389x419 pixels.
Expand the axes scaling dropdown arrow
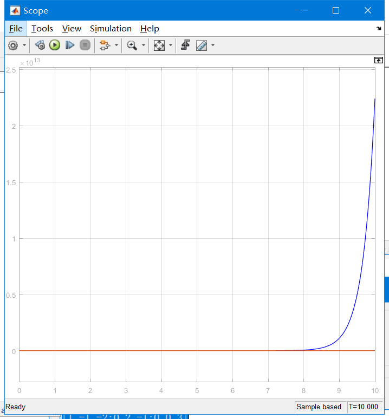click(x=171, y=45)
